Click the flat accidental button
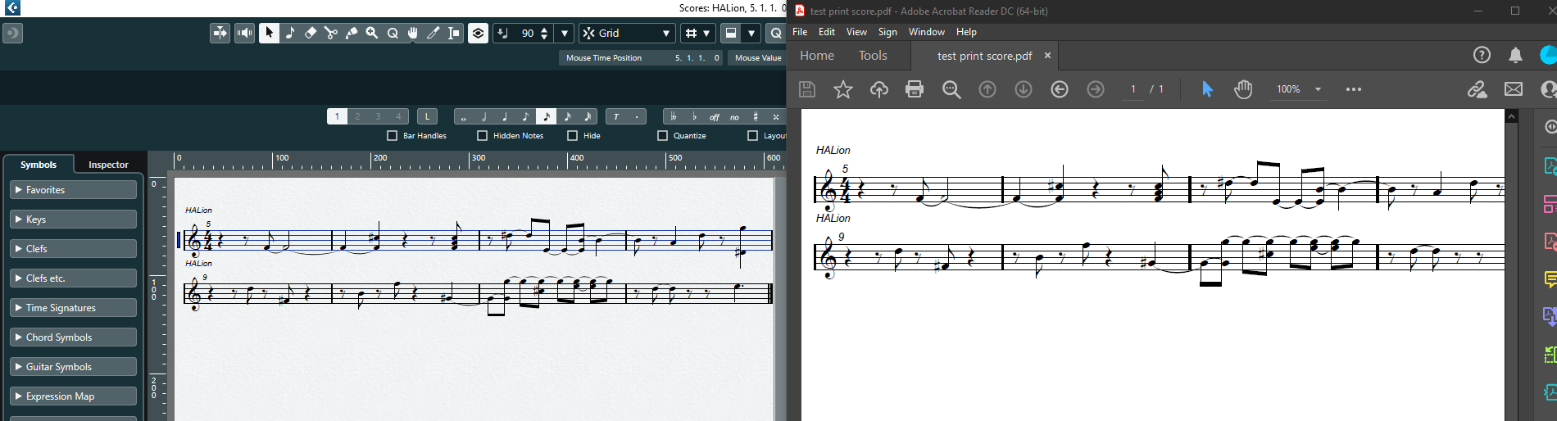1557x421 pixels. point(694,116)
